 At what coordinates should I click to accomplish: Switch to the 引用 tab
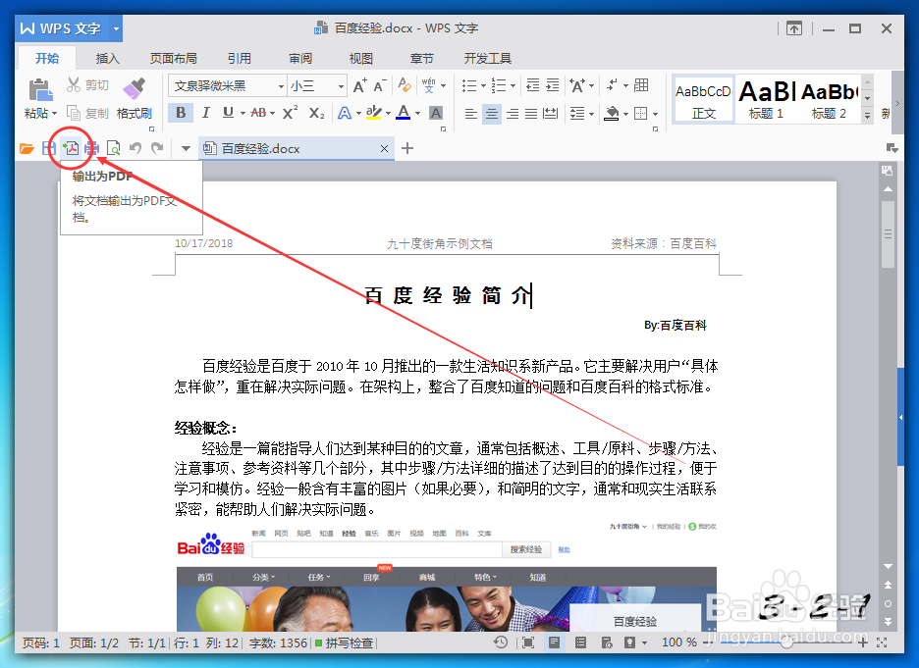(240, 59)
